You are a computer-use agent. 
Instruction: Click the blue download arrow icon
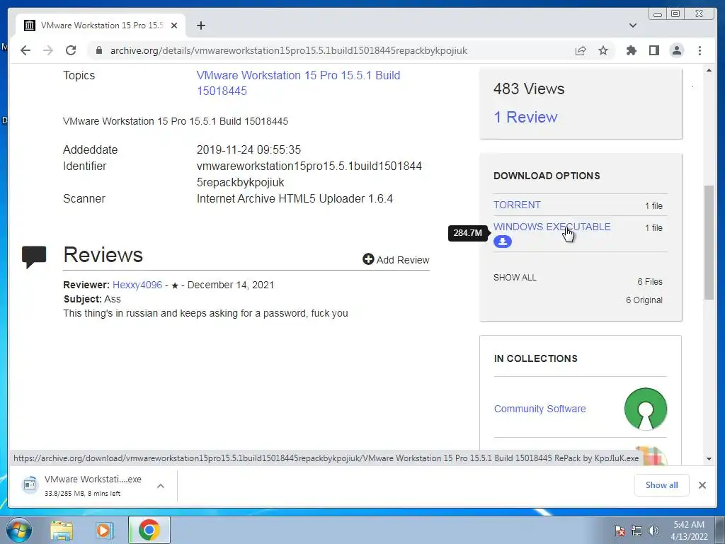(x=503, y=242)
